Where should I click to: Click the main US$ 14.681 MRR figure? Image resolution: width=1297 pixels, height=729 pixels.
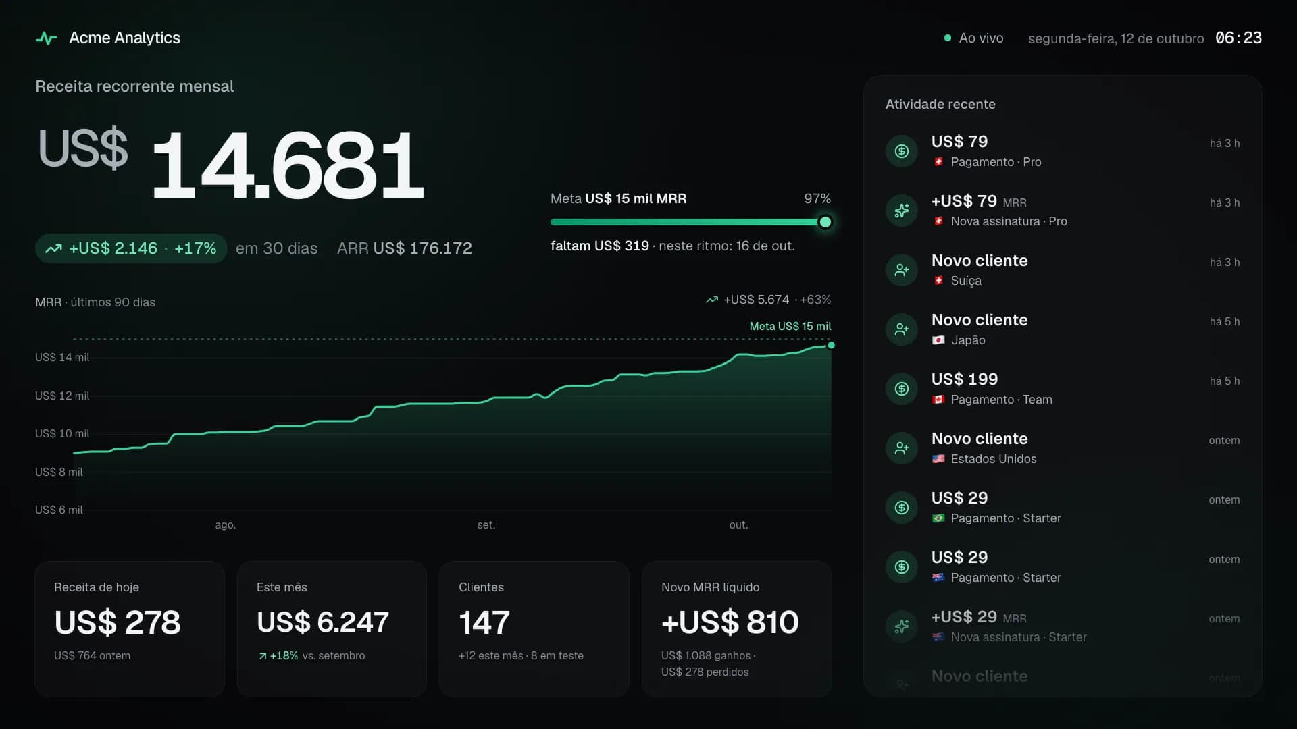pos(231,164)
